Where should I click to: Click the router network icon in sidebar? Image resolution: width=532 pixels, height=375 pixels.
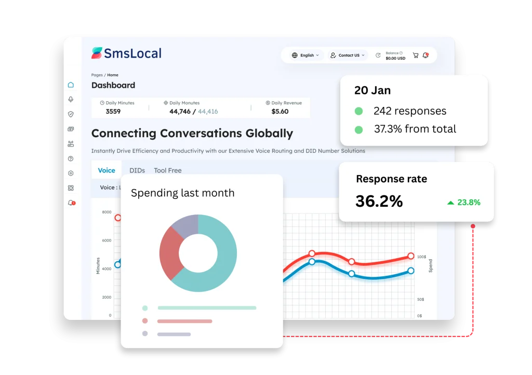click(x=71, y=144)
